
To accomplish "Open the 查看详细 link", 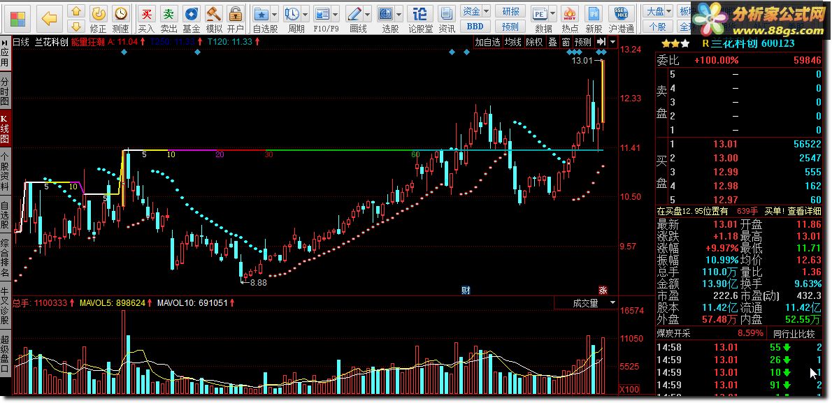I will (805, 210).
